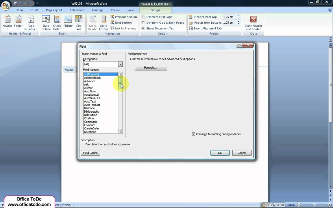The width and height of the screenshot is (333, 208).
Task: Click the Formula... button
Action: 151,68
